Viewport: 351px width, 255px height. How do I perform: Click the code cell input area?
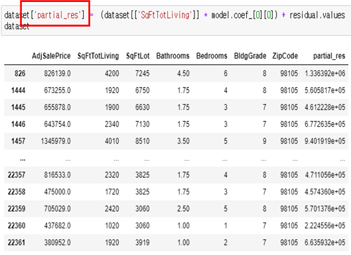pos(177,21)
